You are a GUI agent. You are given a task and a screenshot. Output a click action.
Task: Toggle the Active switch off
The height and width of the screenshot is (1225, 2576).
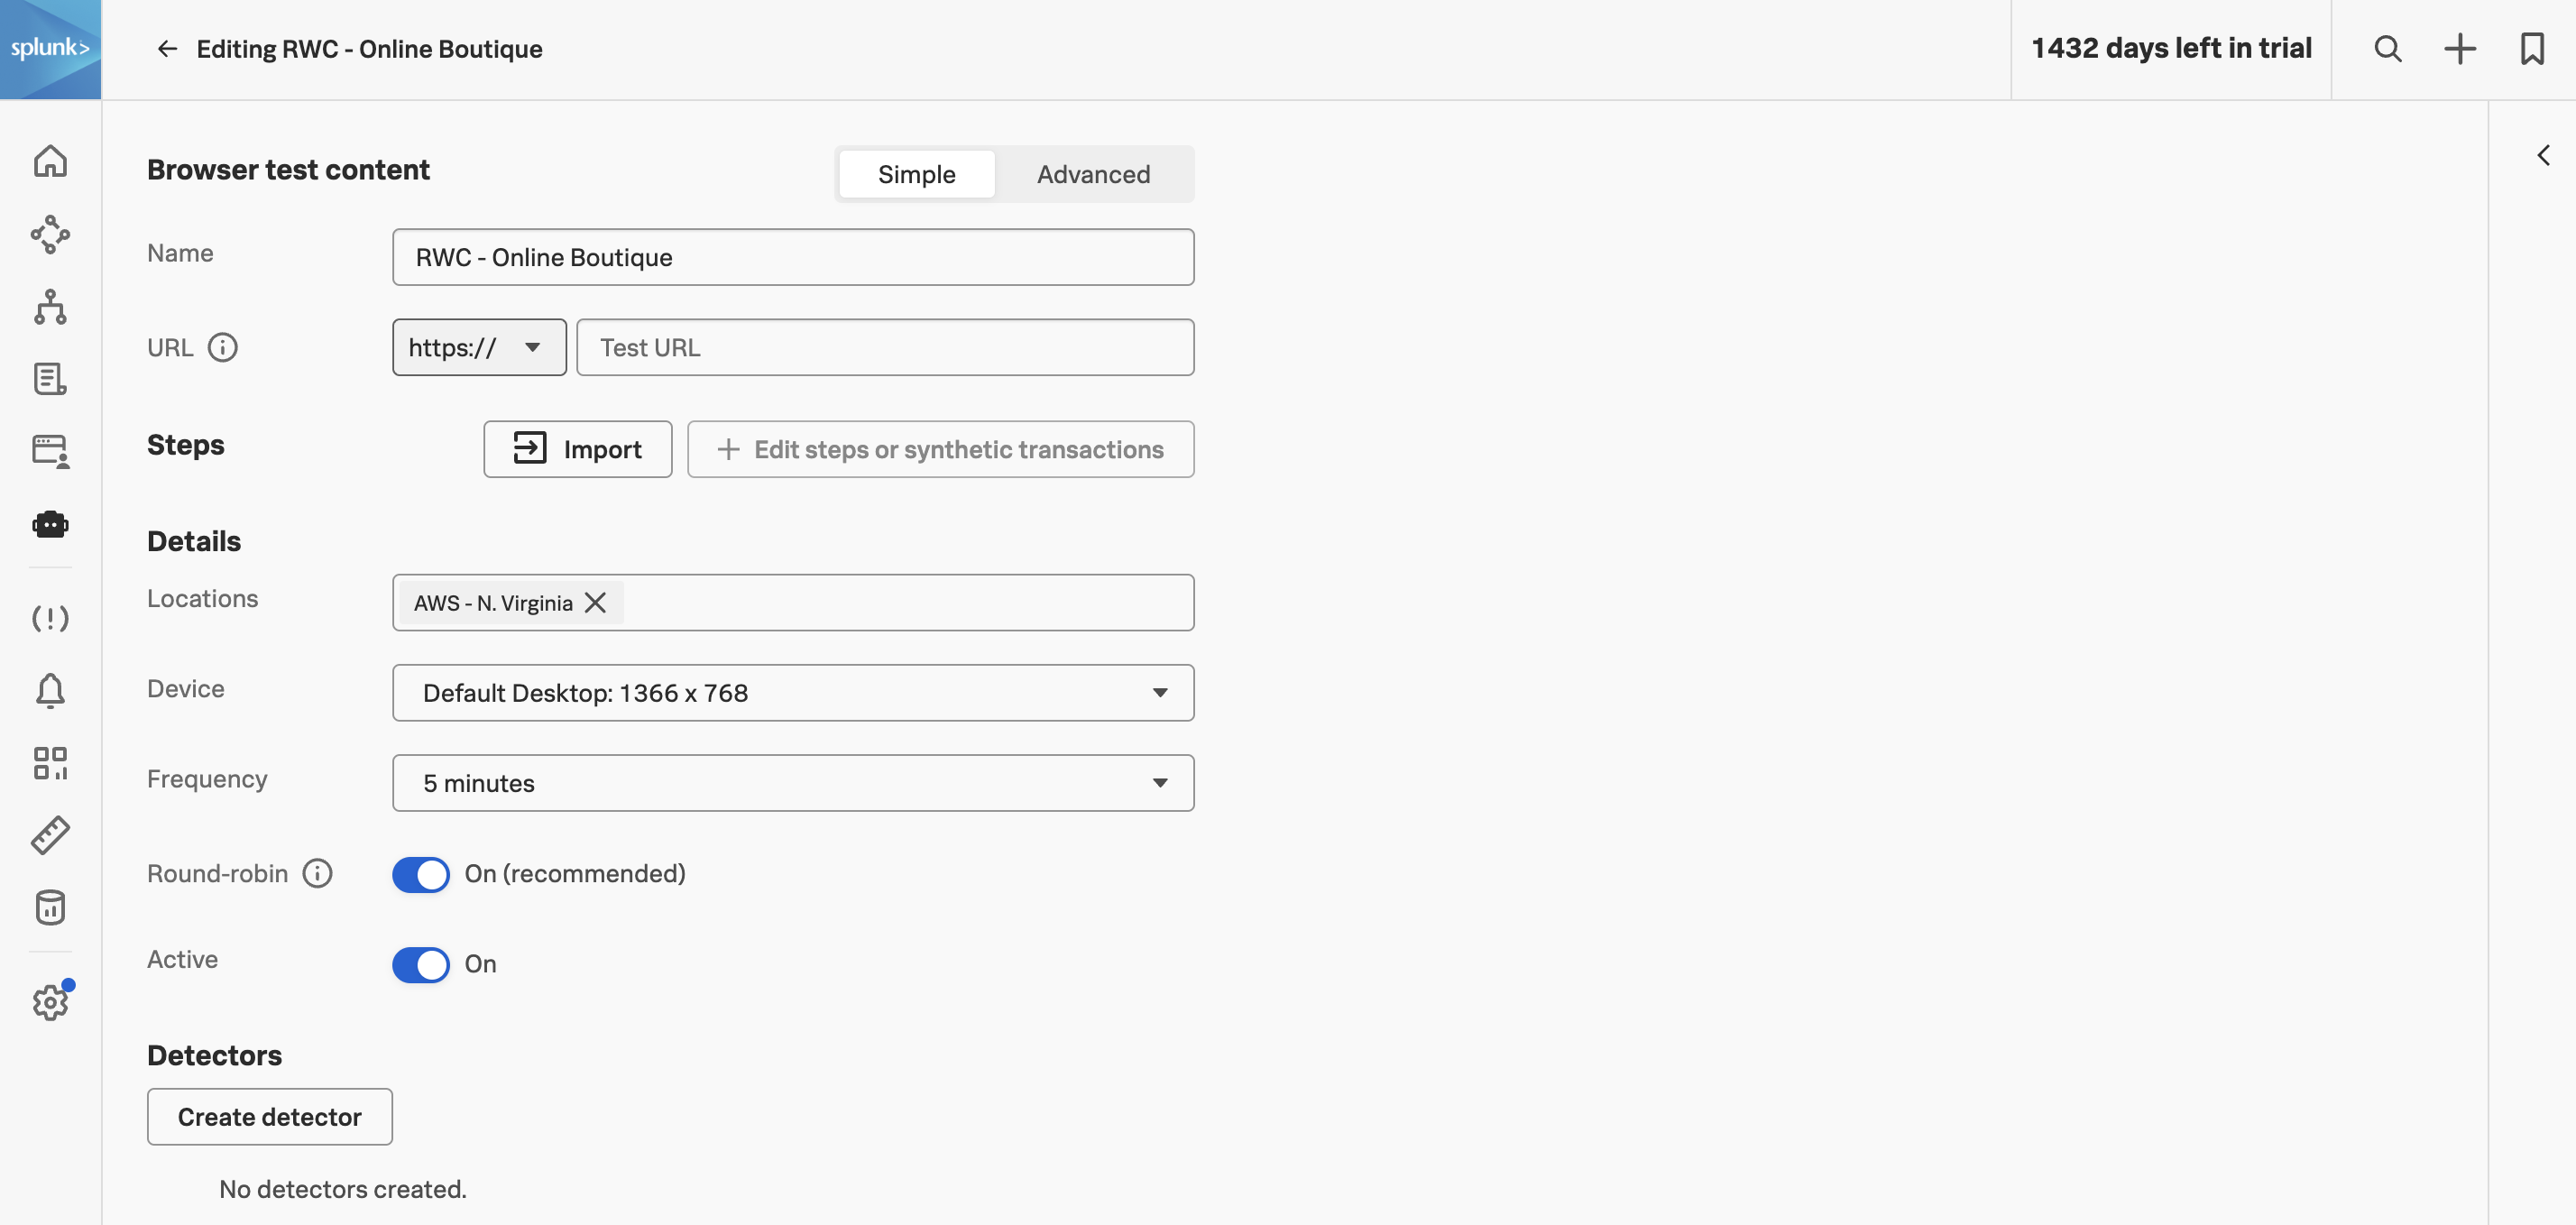[421, 964]
